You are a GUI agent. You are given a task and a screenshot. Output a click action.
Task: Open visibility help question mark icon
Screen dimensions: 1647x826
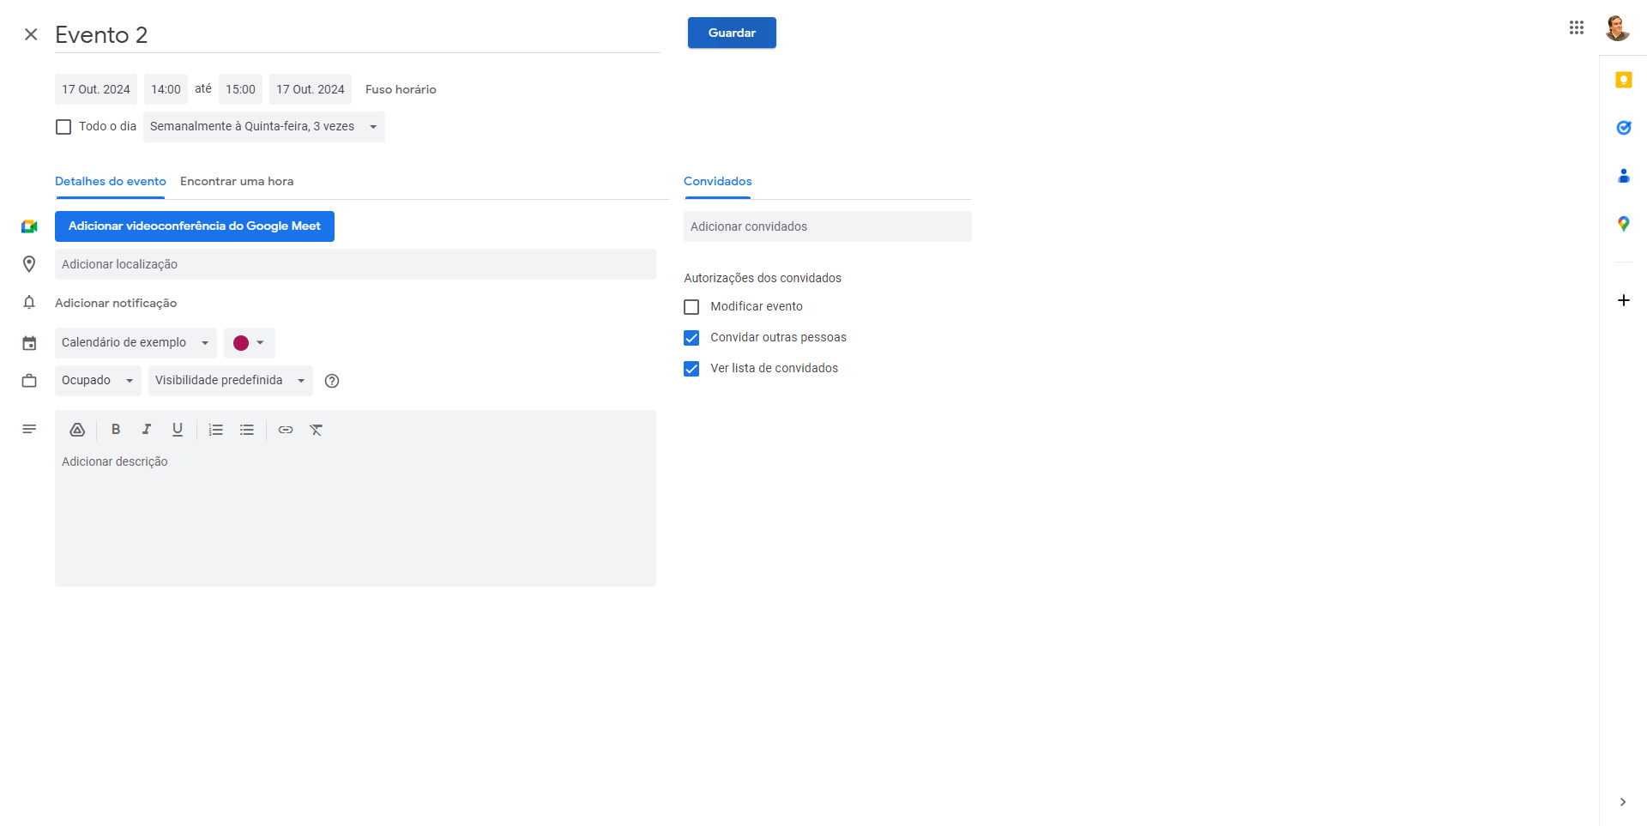332,381
